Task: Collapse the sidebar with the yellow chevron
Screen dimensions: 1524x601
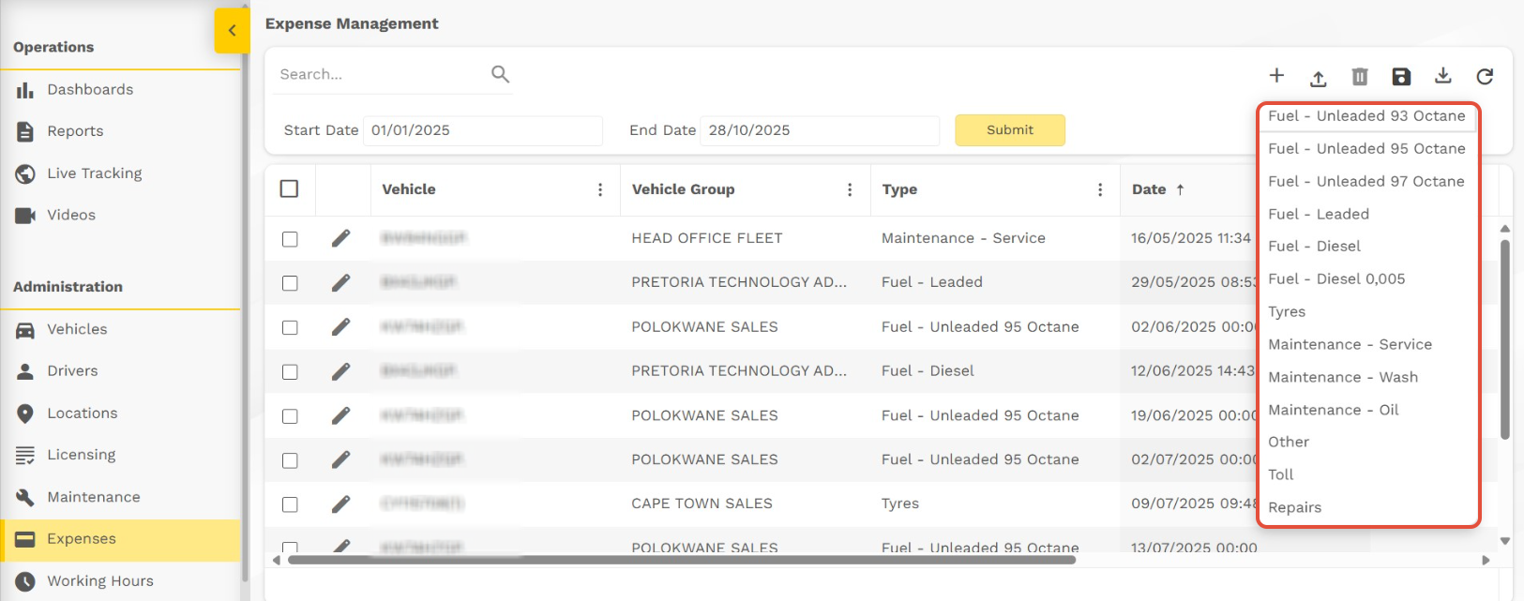Action: click(232, 31)
